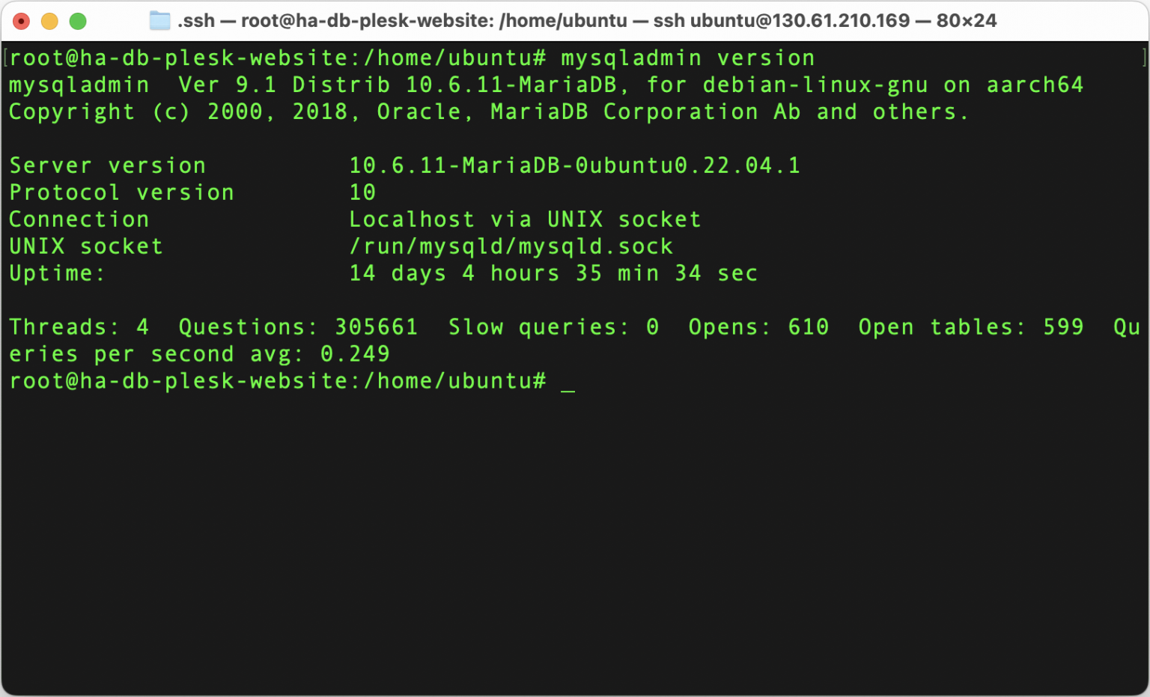Click the green fullscreen button
This screenshot has width=1150, height=697.
77,21
